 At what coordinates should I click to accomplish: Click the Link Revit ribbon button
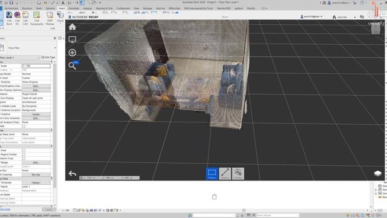point(9,19)
